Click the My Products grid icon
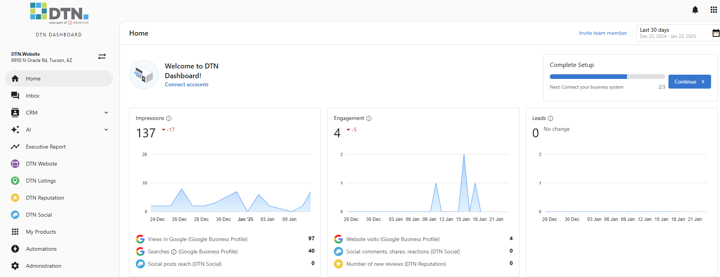 15,232
